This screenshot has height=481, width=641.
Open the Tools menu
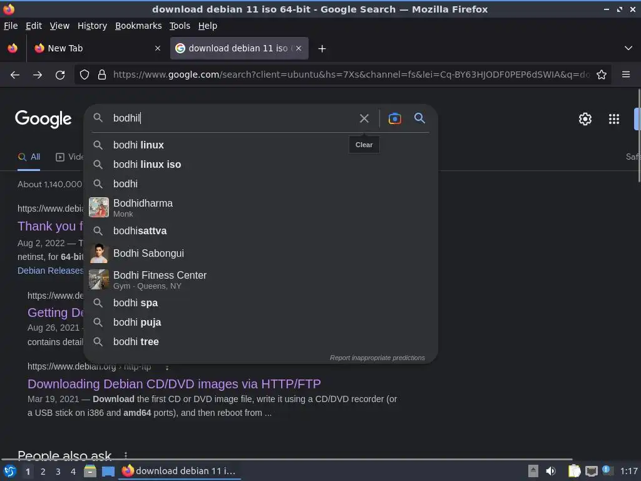point(180,26)
